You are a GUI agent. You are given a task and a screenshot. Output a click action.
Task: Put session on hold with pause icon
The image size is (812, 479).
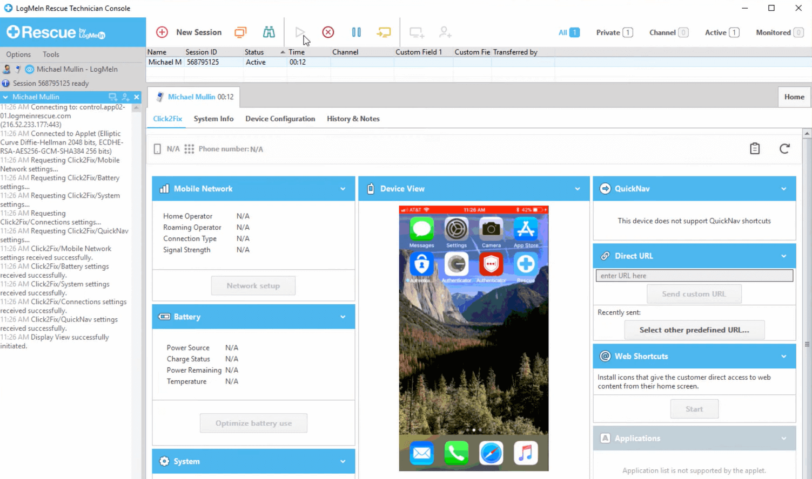[356, 32]
